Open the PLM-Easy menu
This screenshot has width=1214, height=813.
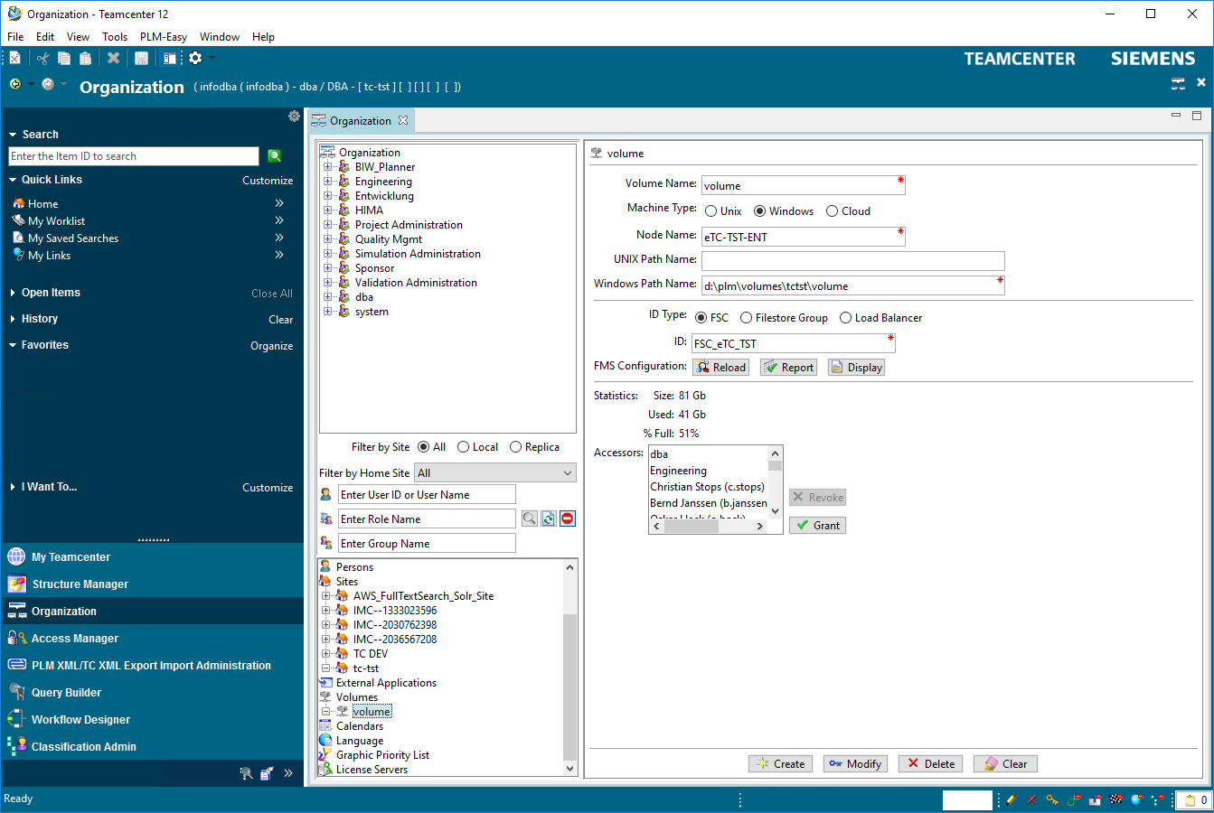pyautogui.click(x=163, y=37)
